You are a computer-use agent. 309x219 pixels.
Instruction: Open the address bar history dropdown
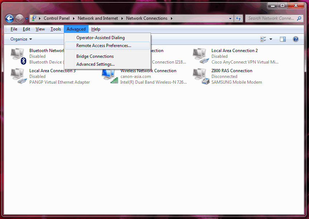(x=230, y=19)
